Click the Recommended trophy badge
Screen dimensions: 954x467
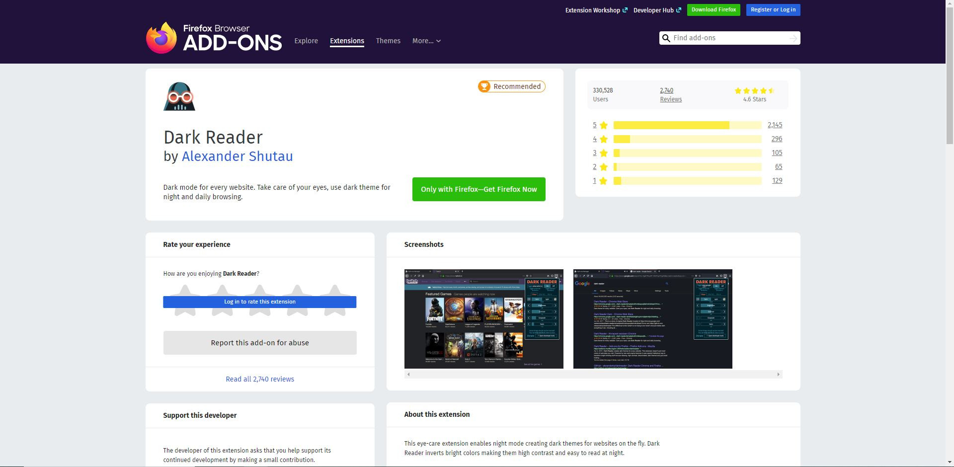point(511,86)
